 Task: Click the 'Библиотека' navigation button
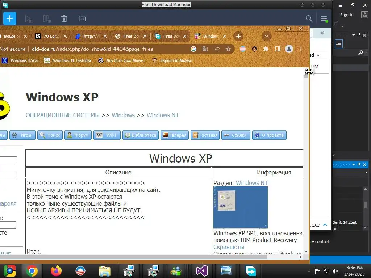tap(141, 135)
